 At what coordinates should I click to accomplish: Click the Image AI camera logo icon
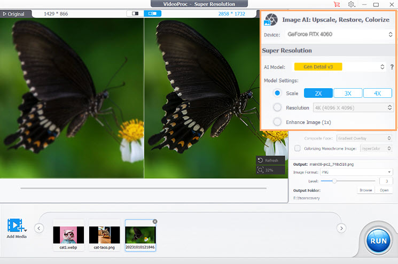click(x=271, y=20)
